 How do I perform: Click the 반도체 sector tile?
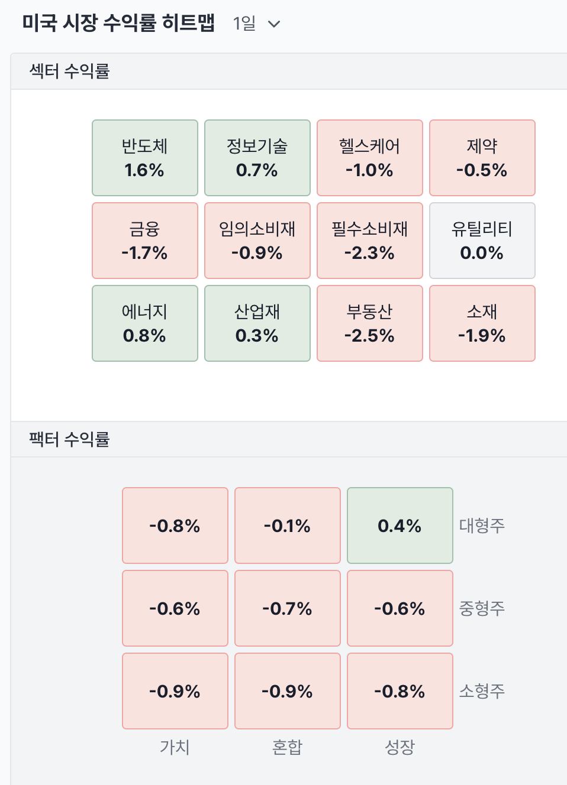point(145,158)
